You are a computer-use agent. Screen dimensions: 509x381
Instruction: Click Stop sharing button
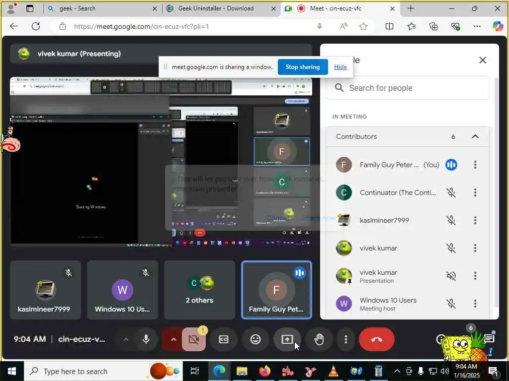[x=303, y=67]
